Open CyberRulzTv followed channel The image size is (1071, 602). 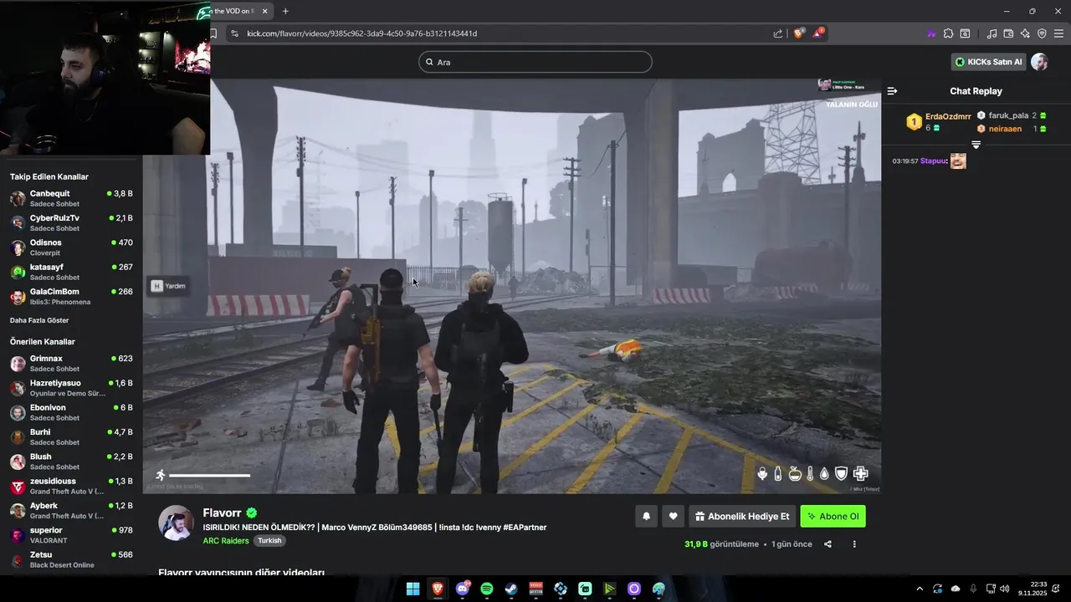pyautogui.click(x=71, y=222)
